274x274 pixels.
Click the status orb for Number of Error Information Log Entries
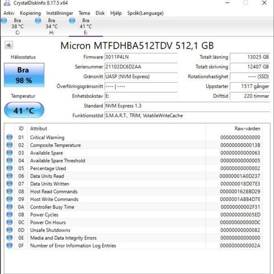click(10, 245)
